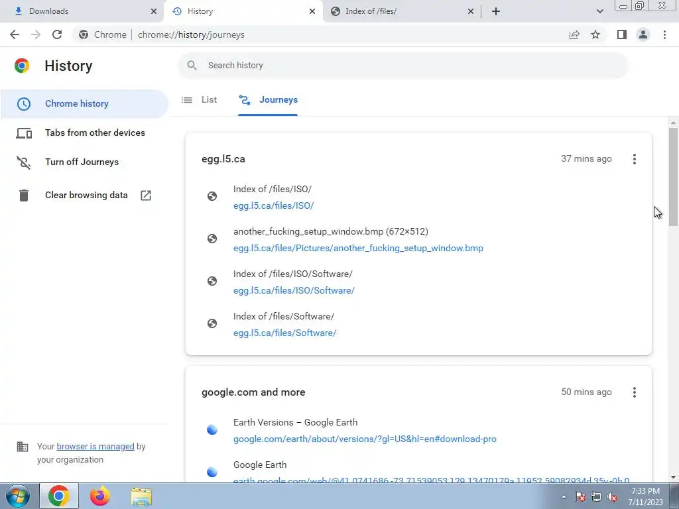Click the external link icon beside Clear browsing data

pyautogui.click(x=146, y=196)
